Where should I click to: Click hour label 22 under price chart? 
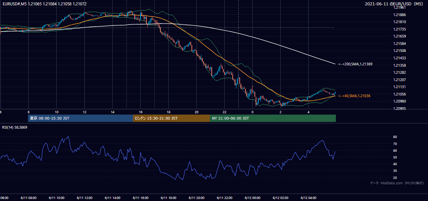pos(224,112)
